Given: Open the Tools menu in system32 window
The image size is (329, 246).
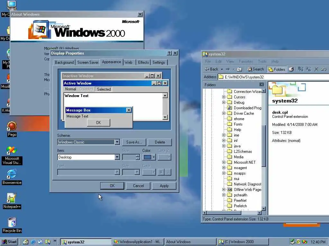Looking at the screenshot, I should pos(262,61).
